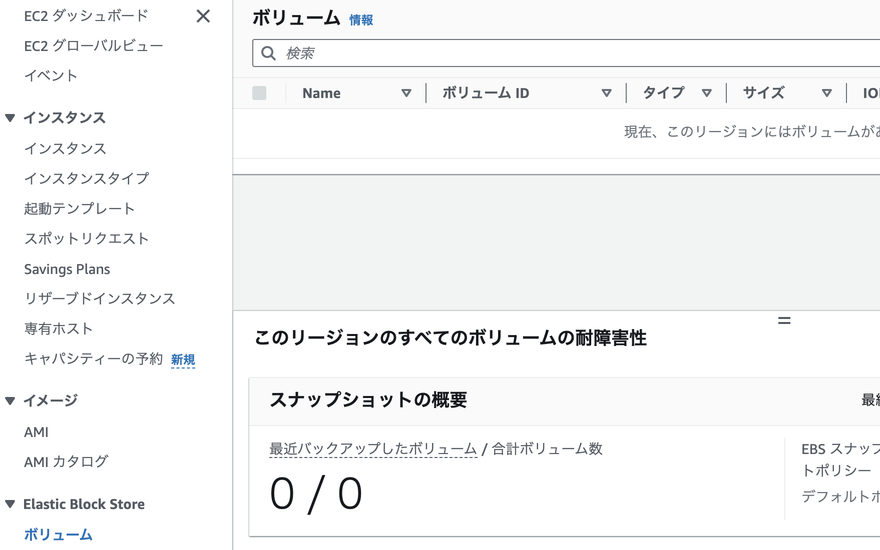Image resolution: width=880 pixels, height=550 pixels.
Task: Collapse the インスタンス section in the sidebar
Action: pyautogui.click(x=10, y=118)
